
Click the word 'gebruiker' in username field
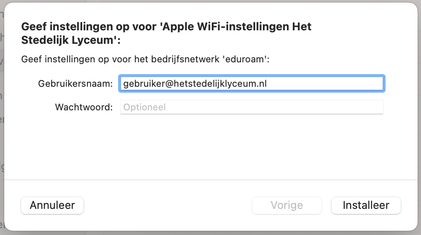pyautogui.click(x=141, y=83)
